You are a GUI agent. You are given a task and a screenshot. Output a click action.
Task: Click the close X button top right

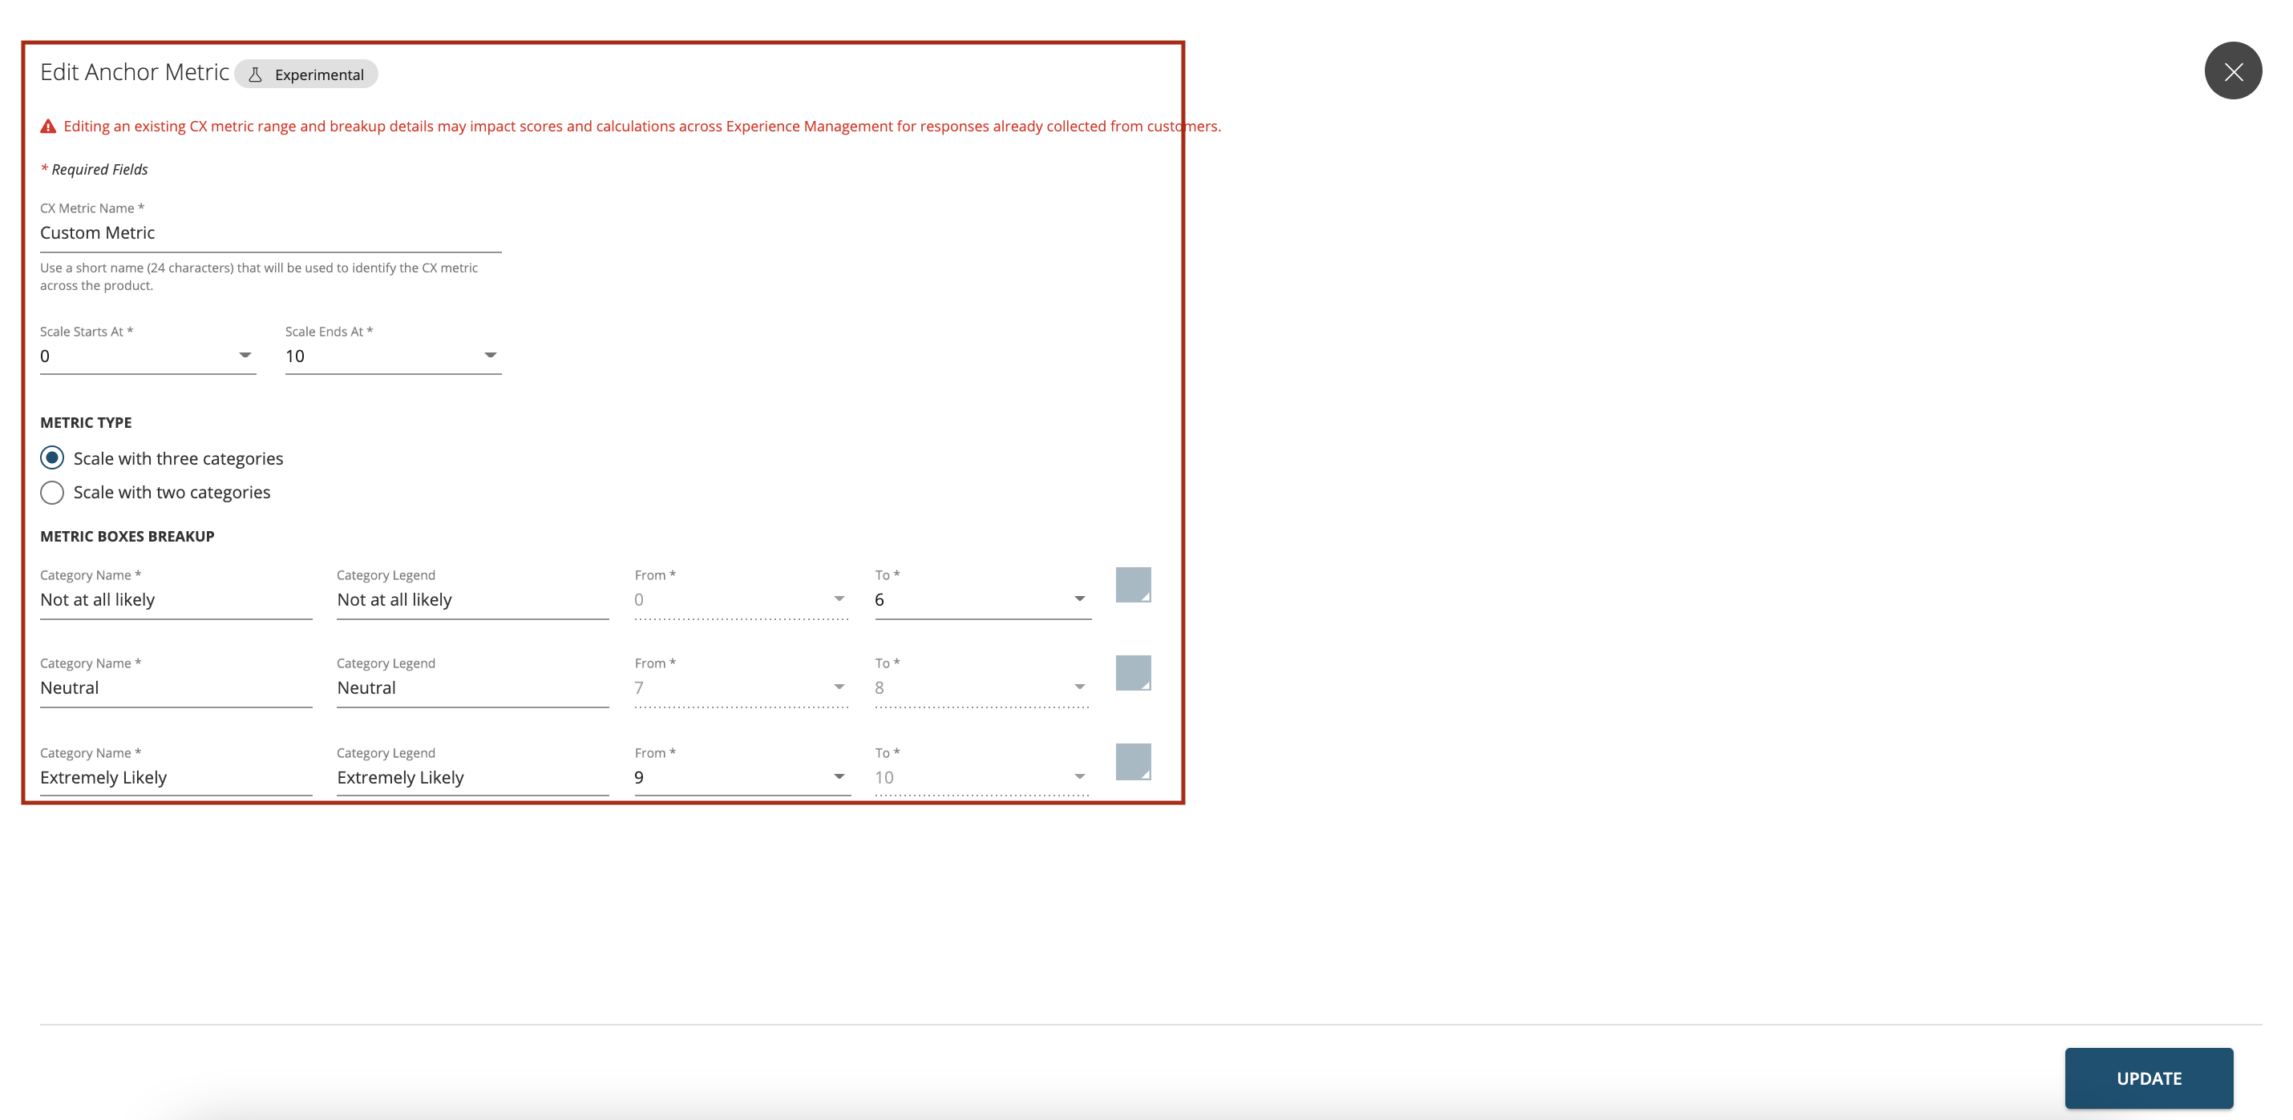[2233, 71]
